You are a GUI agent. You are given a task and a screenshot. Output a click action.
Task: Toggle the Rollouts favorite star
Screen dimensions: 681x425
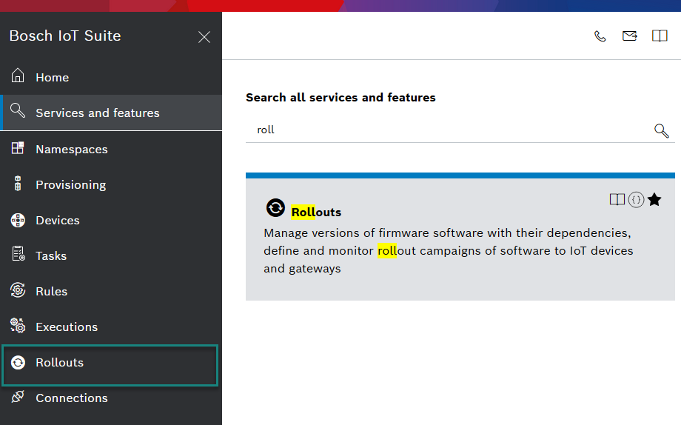[x=654, y=199]
